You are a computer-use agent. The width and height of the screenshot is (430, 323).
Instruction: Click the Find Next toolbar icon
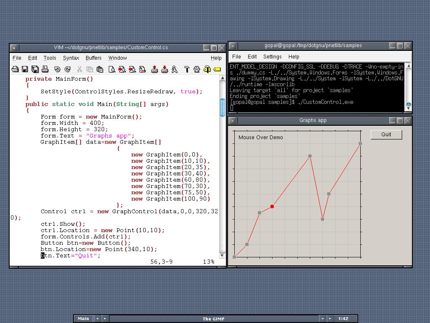[122, 69]
